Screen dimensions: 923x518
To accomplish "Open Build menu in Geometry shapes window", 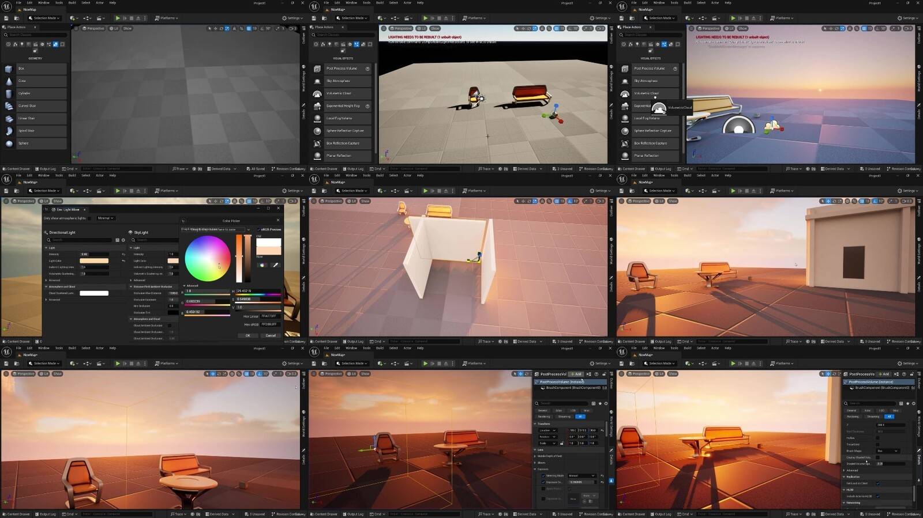I will click(x=72, y=3).
